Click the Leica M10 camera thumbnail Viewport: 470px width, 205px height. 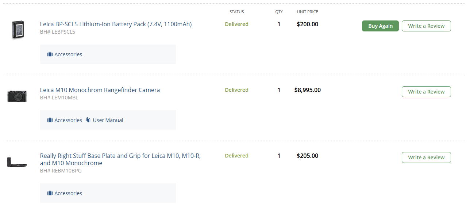click(17, 96)
